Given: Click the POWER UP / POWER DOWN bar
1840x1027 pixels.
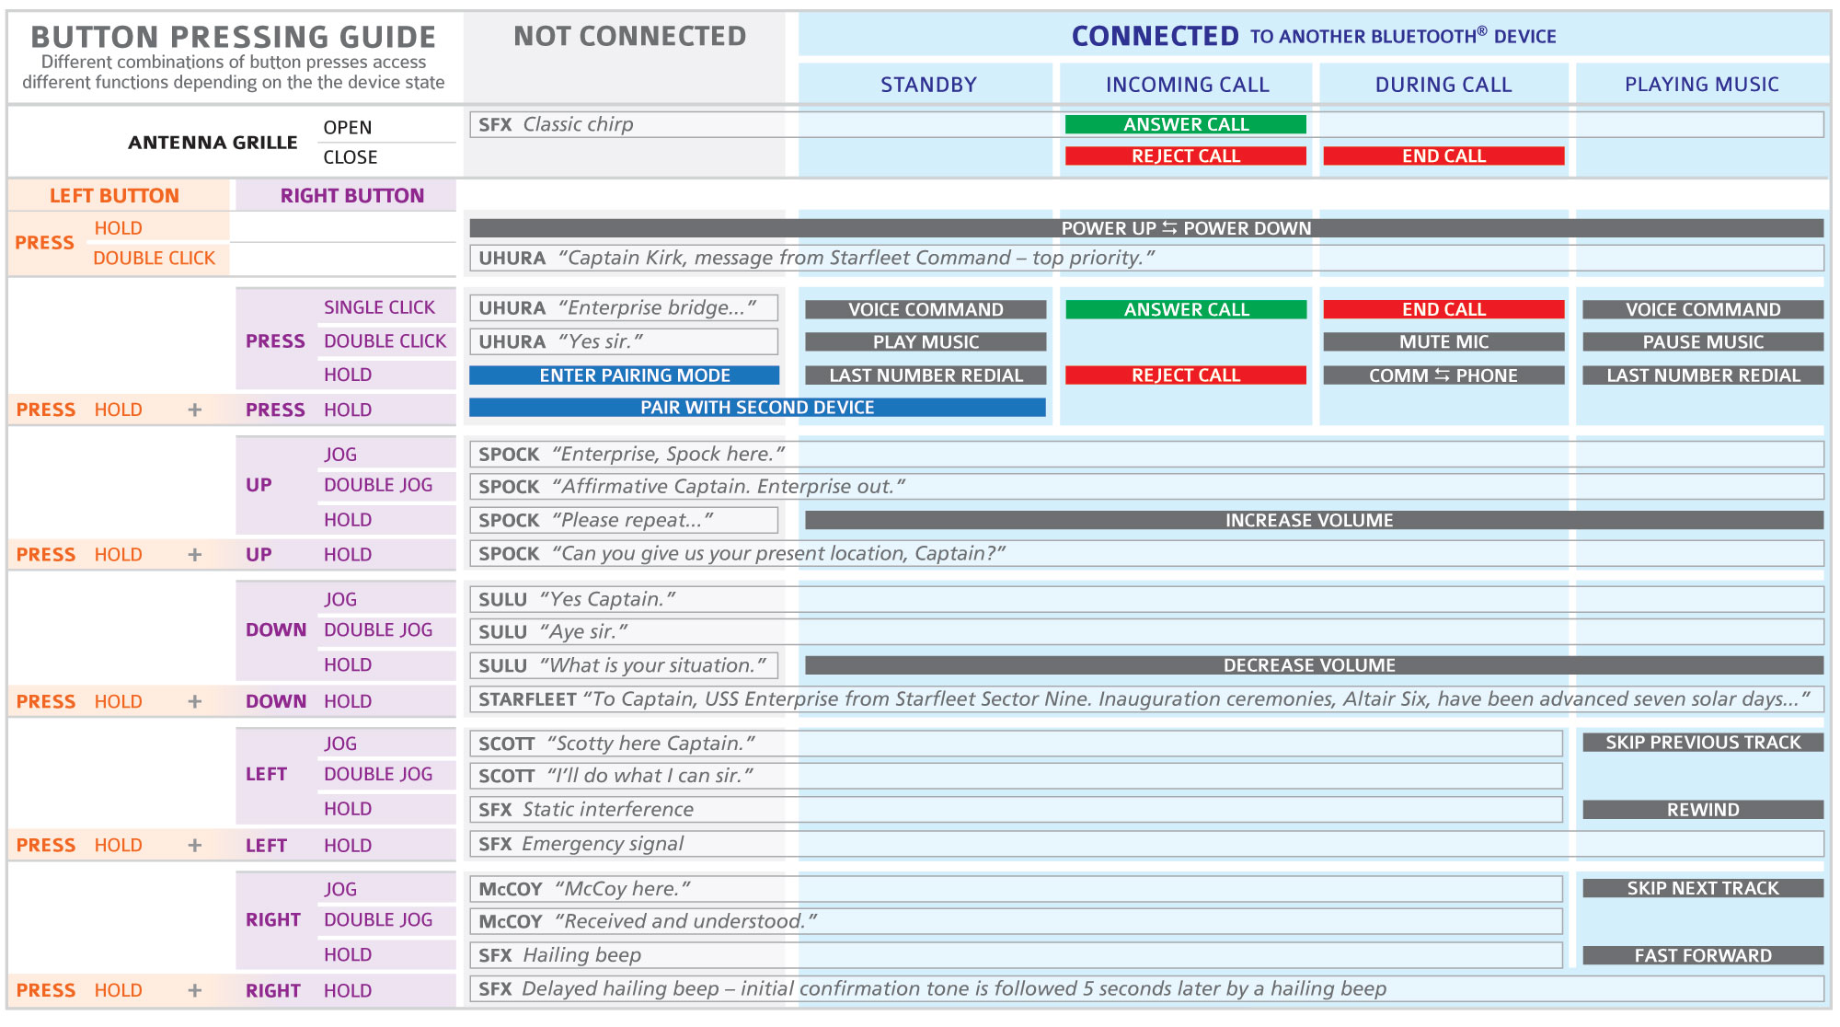Looking at the screenshot, I should [x=1146, y=228].
